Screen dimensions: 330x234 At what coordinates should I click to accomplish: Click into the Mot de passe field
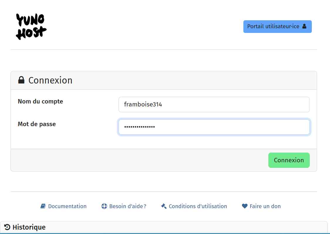[x=214, y=127]
